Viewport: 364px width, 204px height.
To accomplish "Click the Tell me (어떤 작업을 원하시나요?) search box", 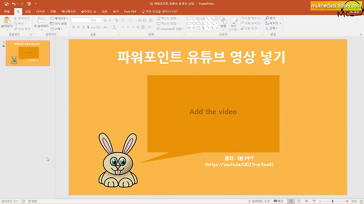I will [160, 12].
